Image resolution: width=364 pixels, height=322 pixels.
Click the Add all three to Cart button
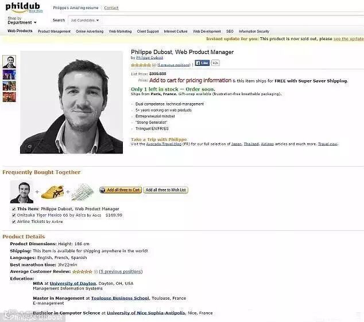coord(121,190)
